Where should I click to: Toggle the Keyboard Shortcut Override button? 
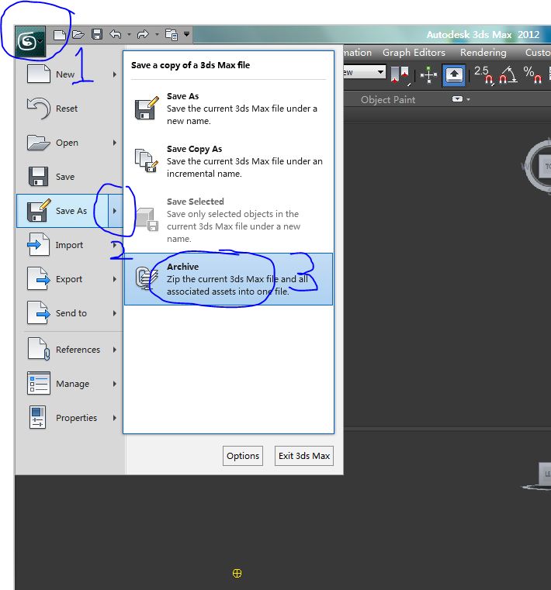(x=454, y=75)
